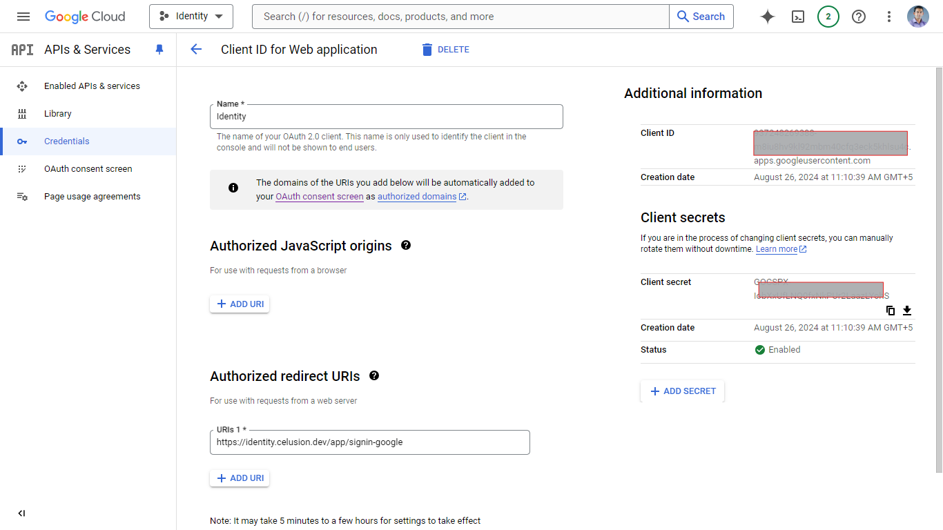Click the Library sidebar icon
The image size is (943, 530).
(x=22, y=114)
